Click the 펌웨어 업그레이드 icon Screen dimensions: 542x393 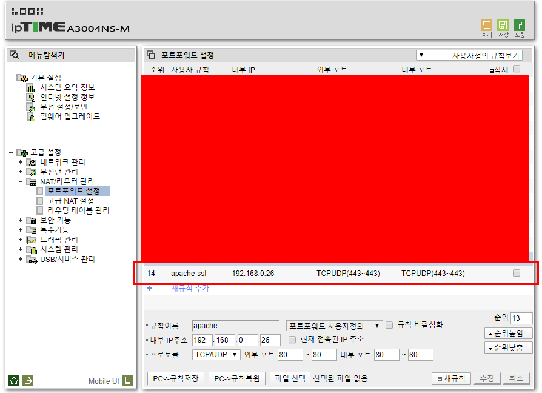[31, 117]
